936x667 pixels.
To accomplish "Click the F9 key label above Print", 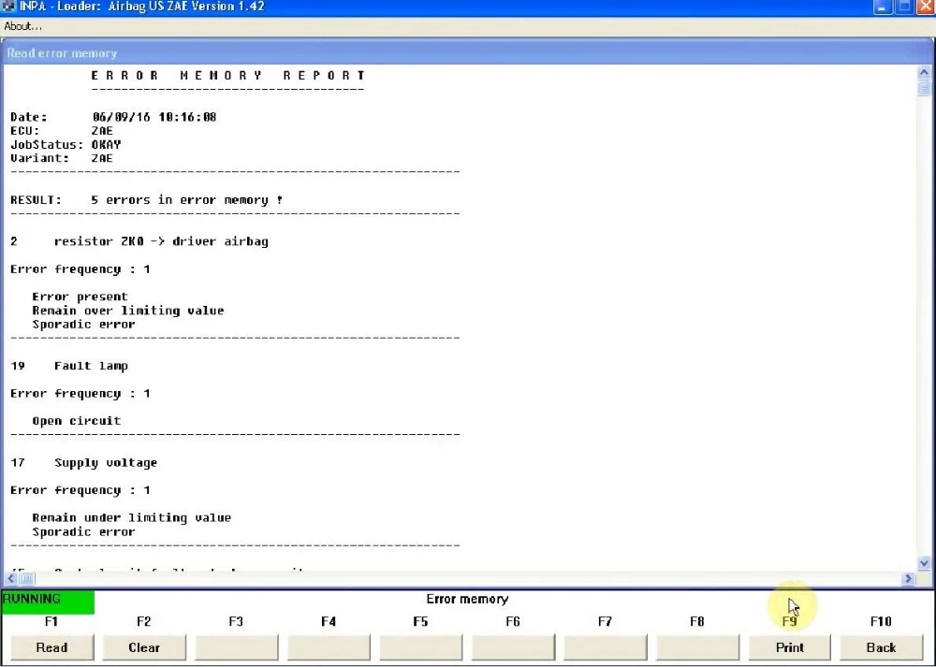I will coord(789,621).
